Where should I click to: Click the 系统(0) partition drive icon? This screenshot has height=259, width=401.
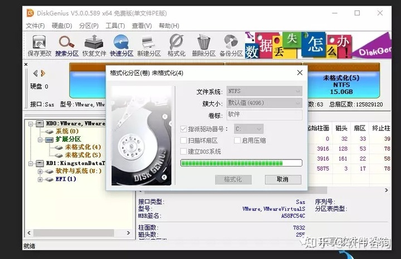point(49,132)
